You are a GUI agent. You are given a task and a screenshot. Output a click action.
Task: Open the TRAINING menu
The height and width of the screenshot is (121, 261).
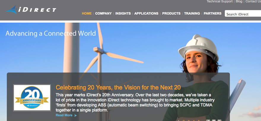192,13
